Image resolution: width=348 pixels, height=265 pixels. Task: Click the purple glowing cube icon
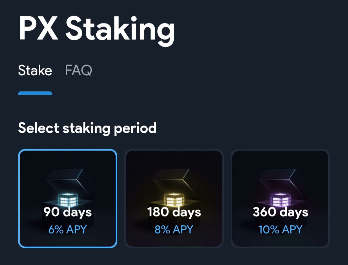(x=280, y=199)
